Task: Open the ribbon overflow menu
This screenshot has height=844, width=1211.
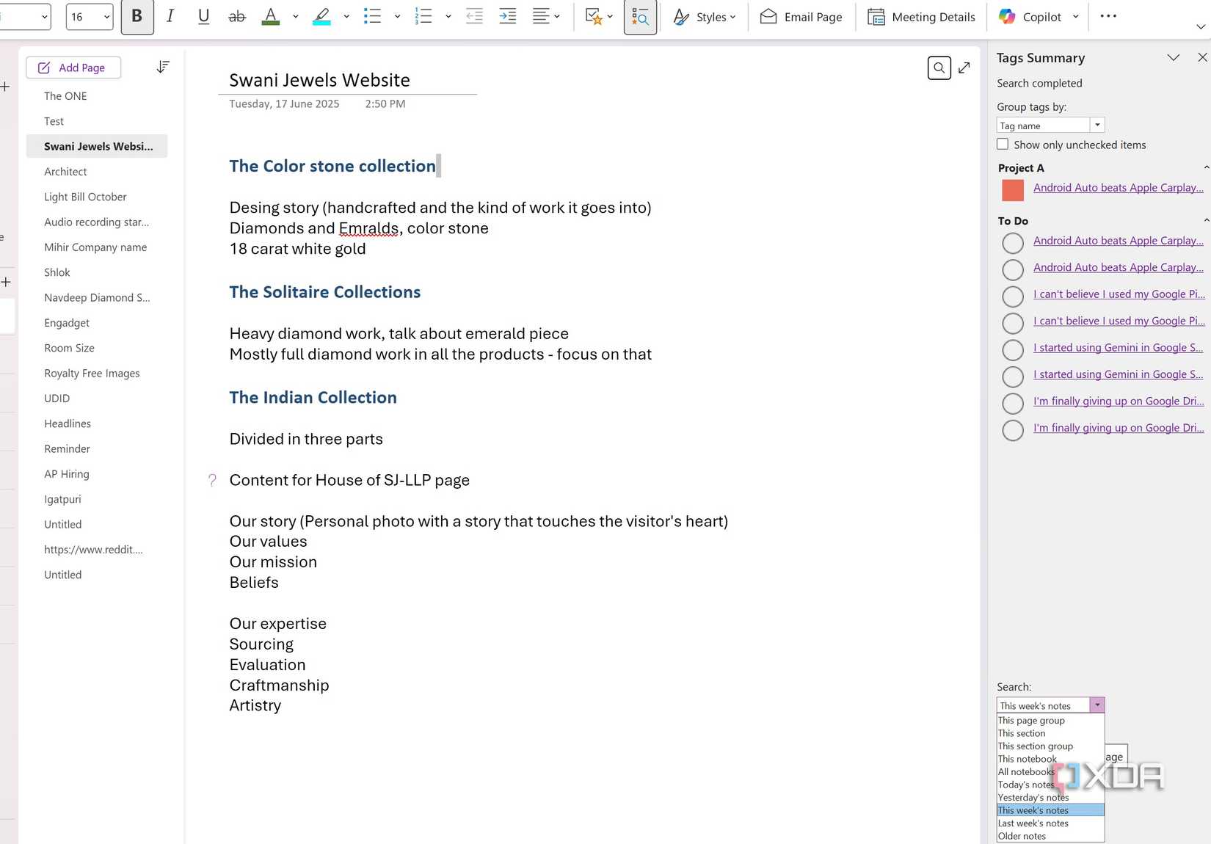Action: pos(1108,16)
